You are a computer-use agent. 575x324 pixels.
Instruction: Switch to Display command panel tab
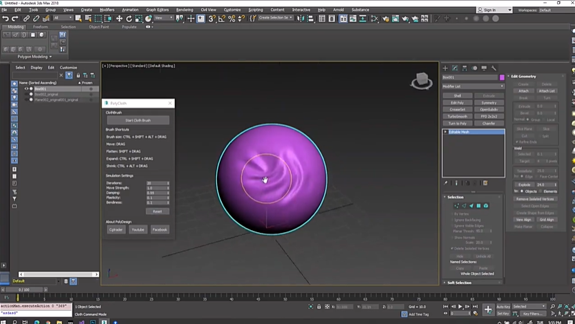[x=484, y=68]
